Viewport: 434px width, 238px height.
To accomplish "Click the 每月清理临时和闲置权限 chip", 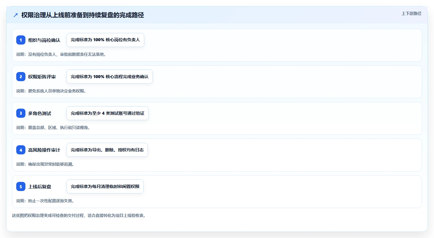I will (x=105, y=186).
